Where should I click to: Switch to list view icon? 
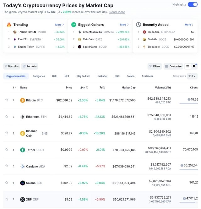pyautogui.click(x=188, y=66)
